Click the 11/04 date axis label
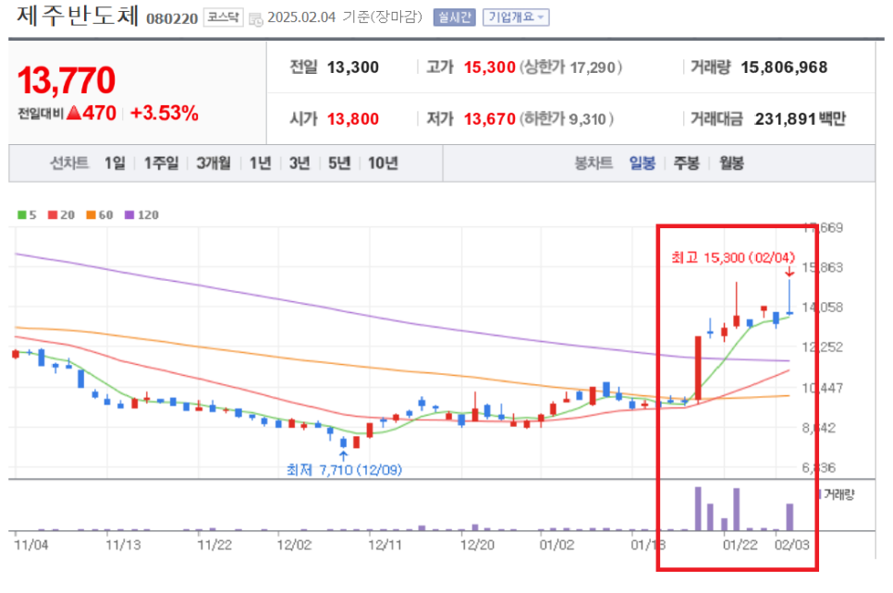This screenshot has width=893, height=593. pos(31,545)
